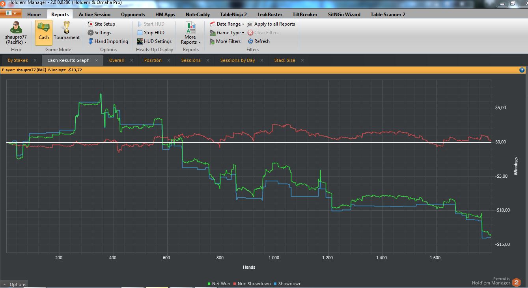Viewport: 528px width, 288px height.
Task: Switch to Sessions by Day tab
Action: [237, 60]
